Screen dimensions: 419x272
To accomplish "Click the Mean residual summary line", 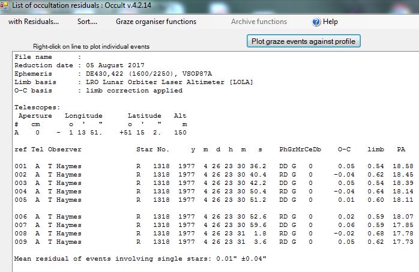I will [x=138, y=259].
